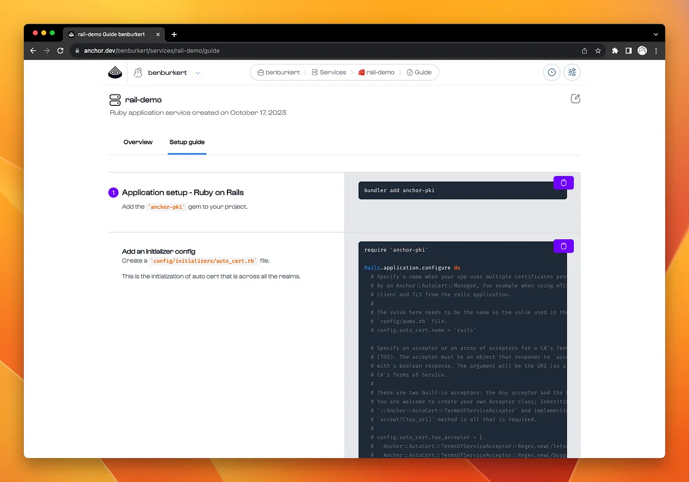Screen dimensions: 689x482
Task: Click the rail-demo breadcrumb link
Action: pyautogui.click(x=376, y=72)
